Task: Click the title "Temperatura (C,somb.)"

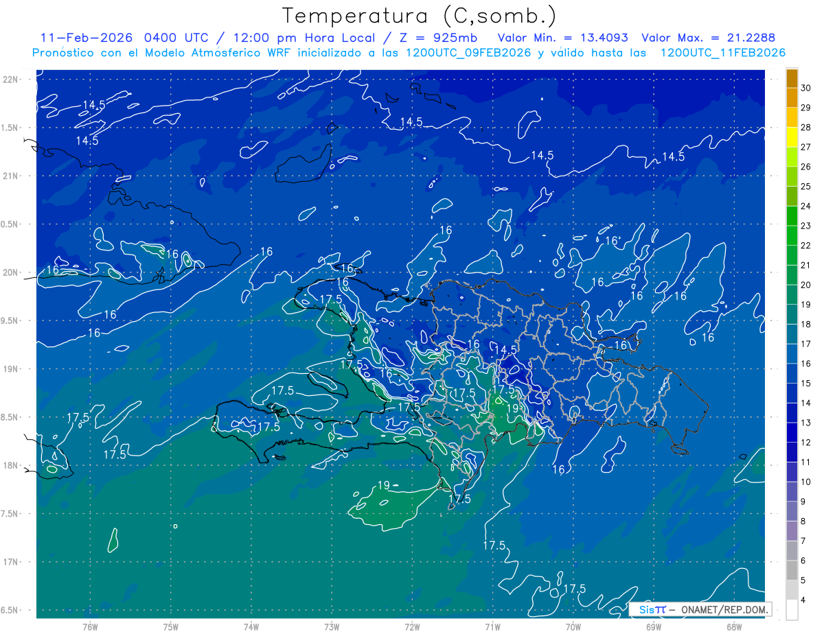Action: tap(420, 15)
